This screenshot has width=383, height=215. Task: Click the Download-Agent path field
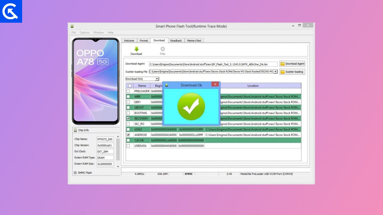tap(213, 64)
